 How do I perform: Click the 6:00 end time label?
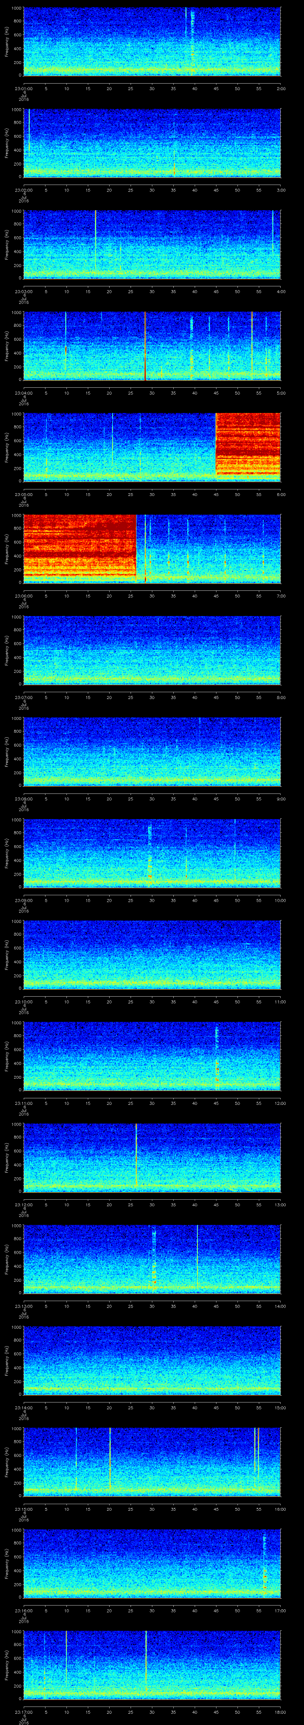coord(281,494)
